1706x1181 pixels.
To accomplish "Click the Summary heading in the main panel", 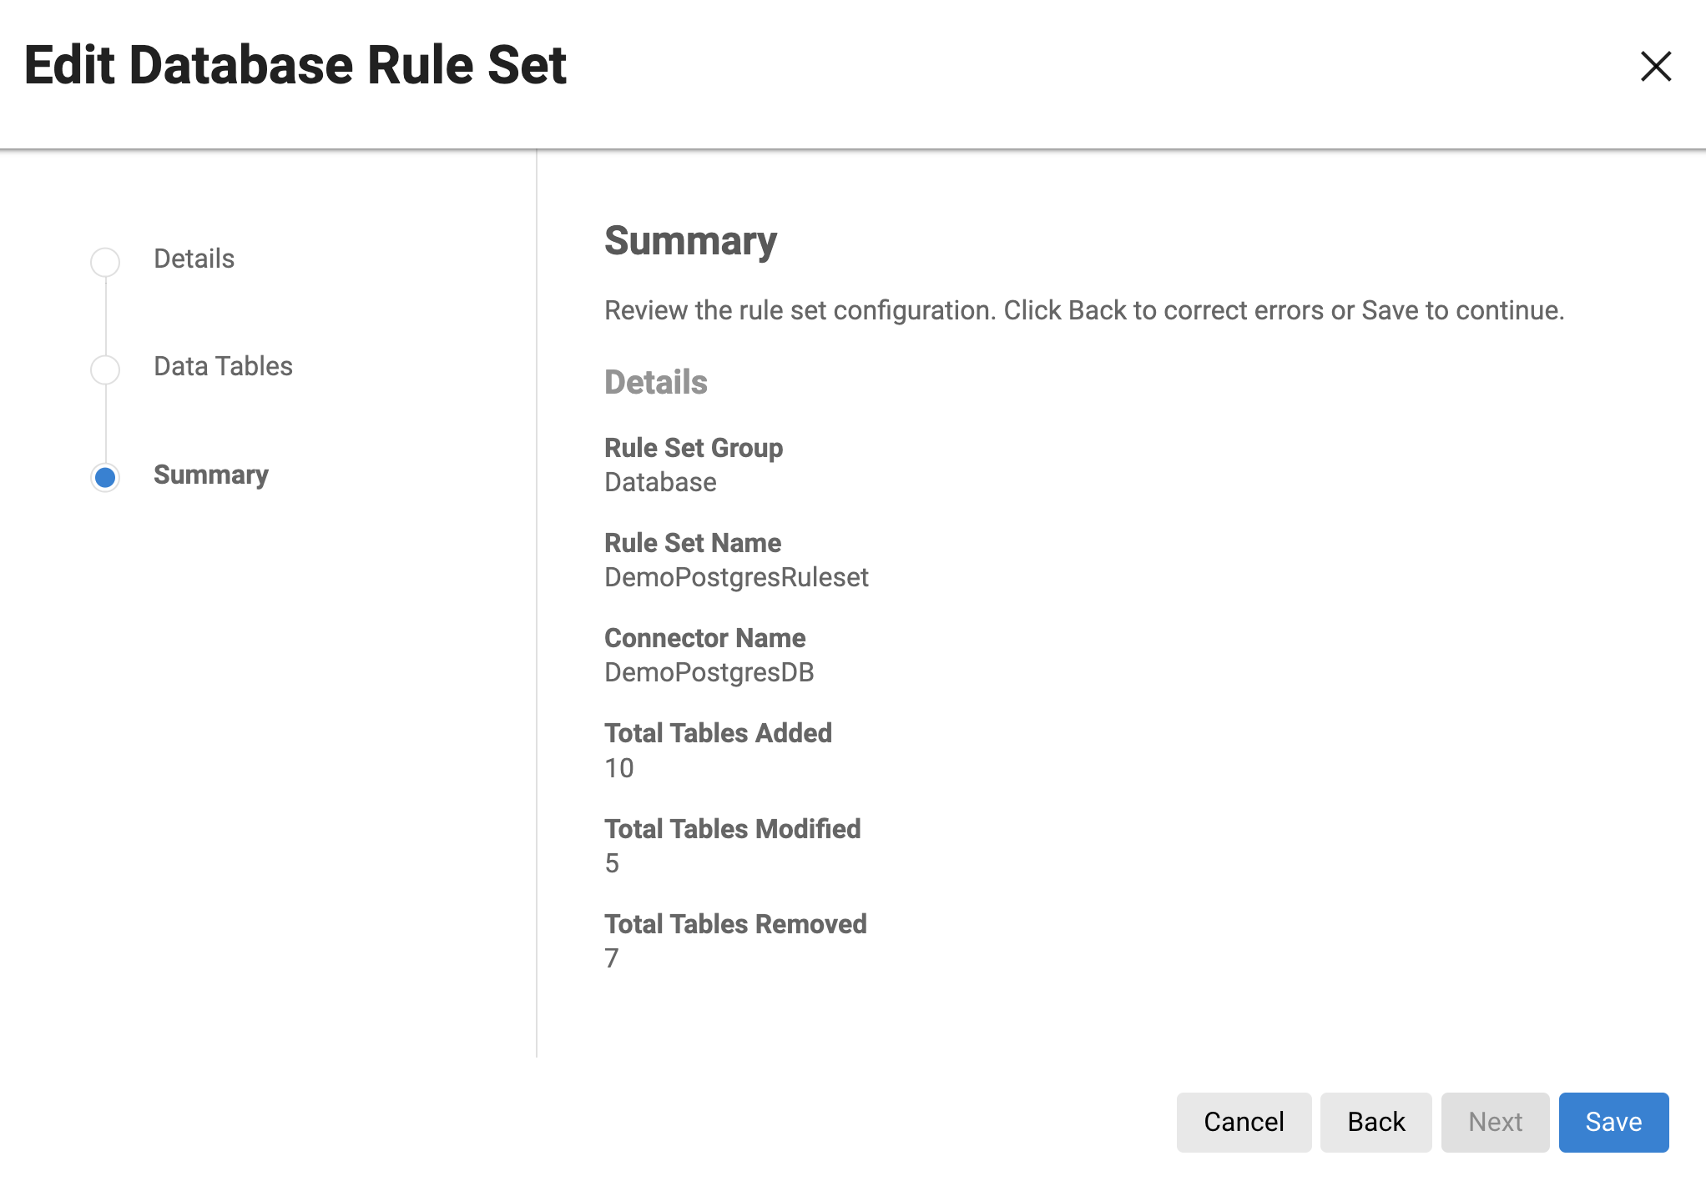I will 690,241.
